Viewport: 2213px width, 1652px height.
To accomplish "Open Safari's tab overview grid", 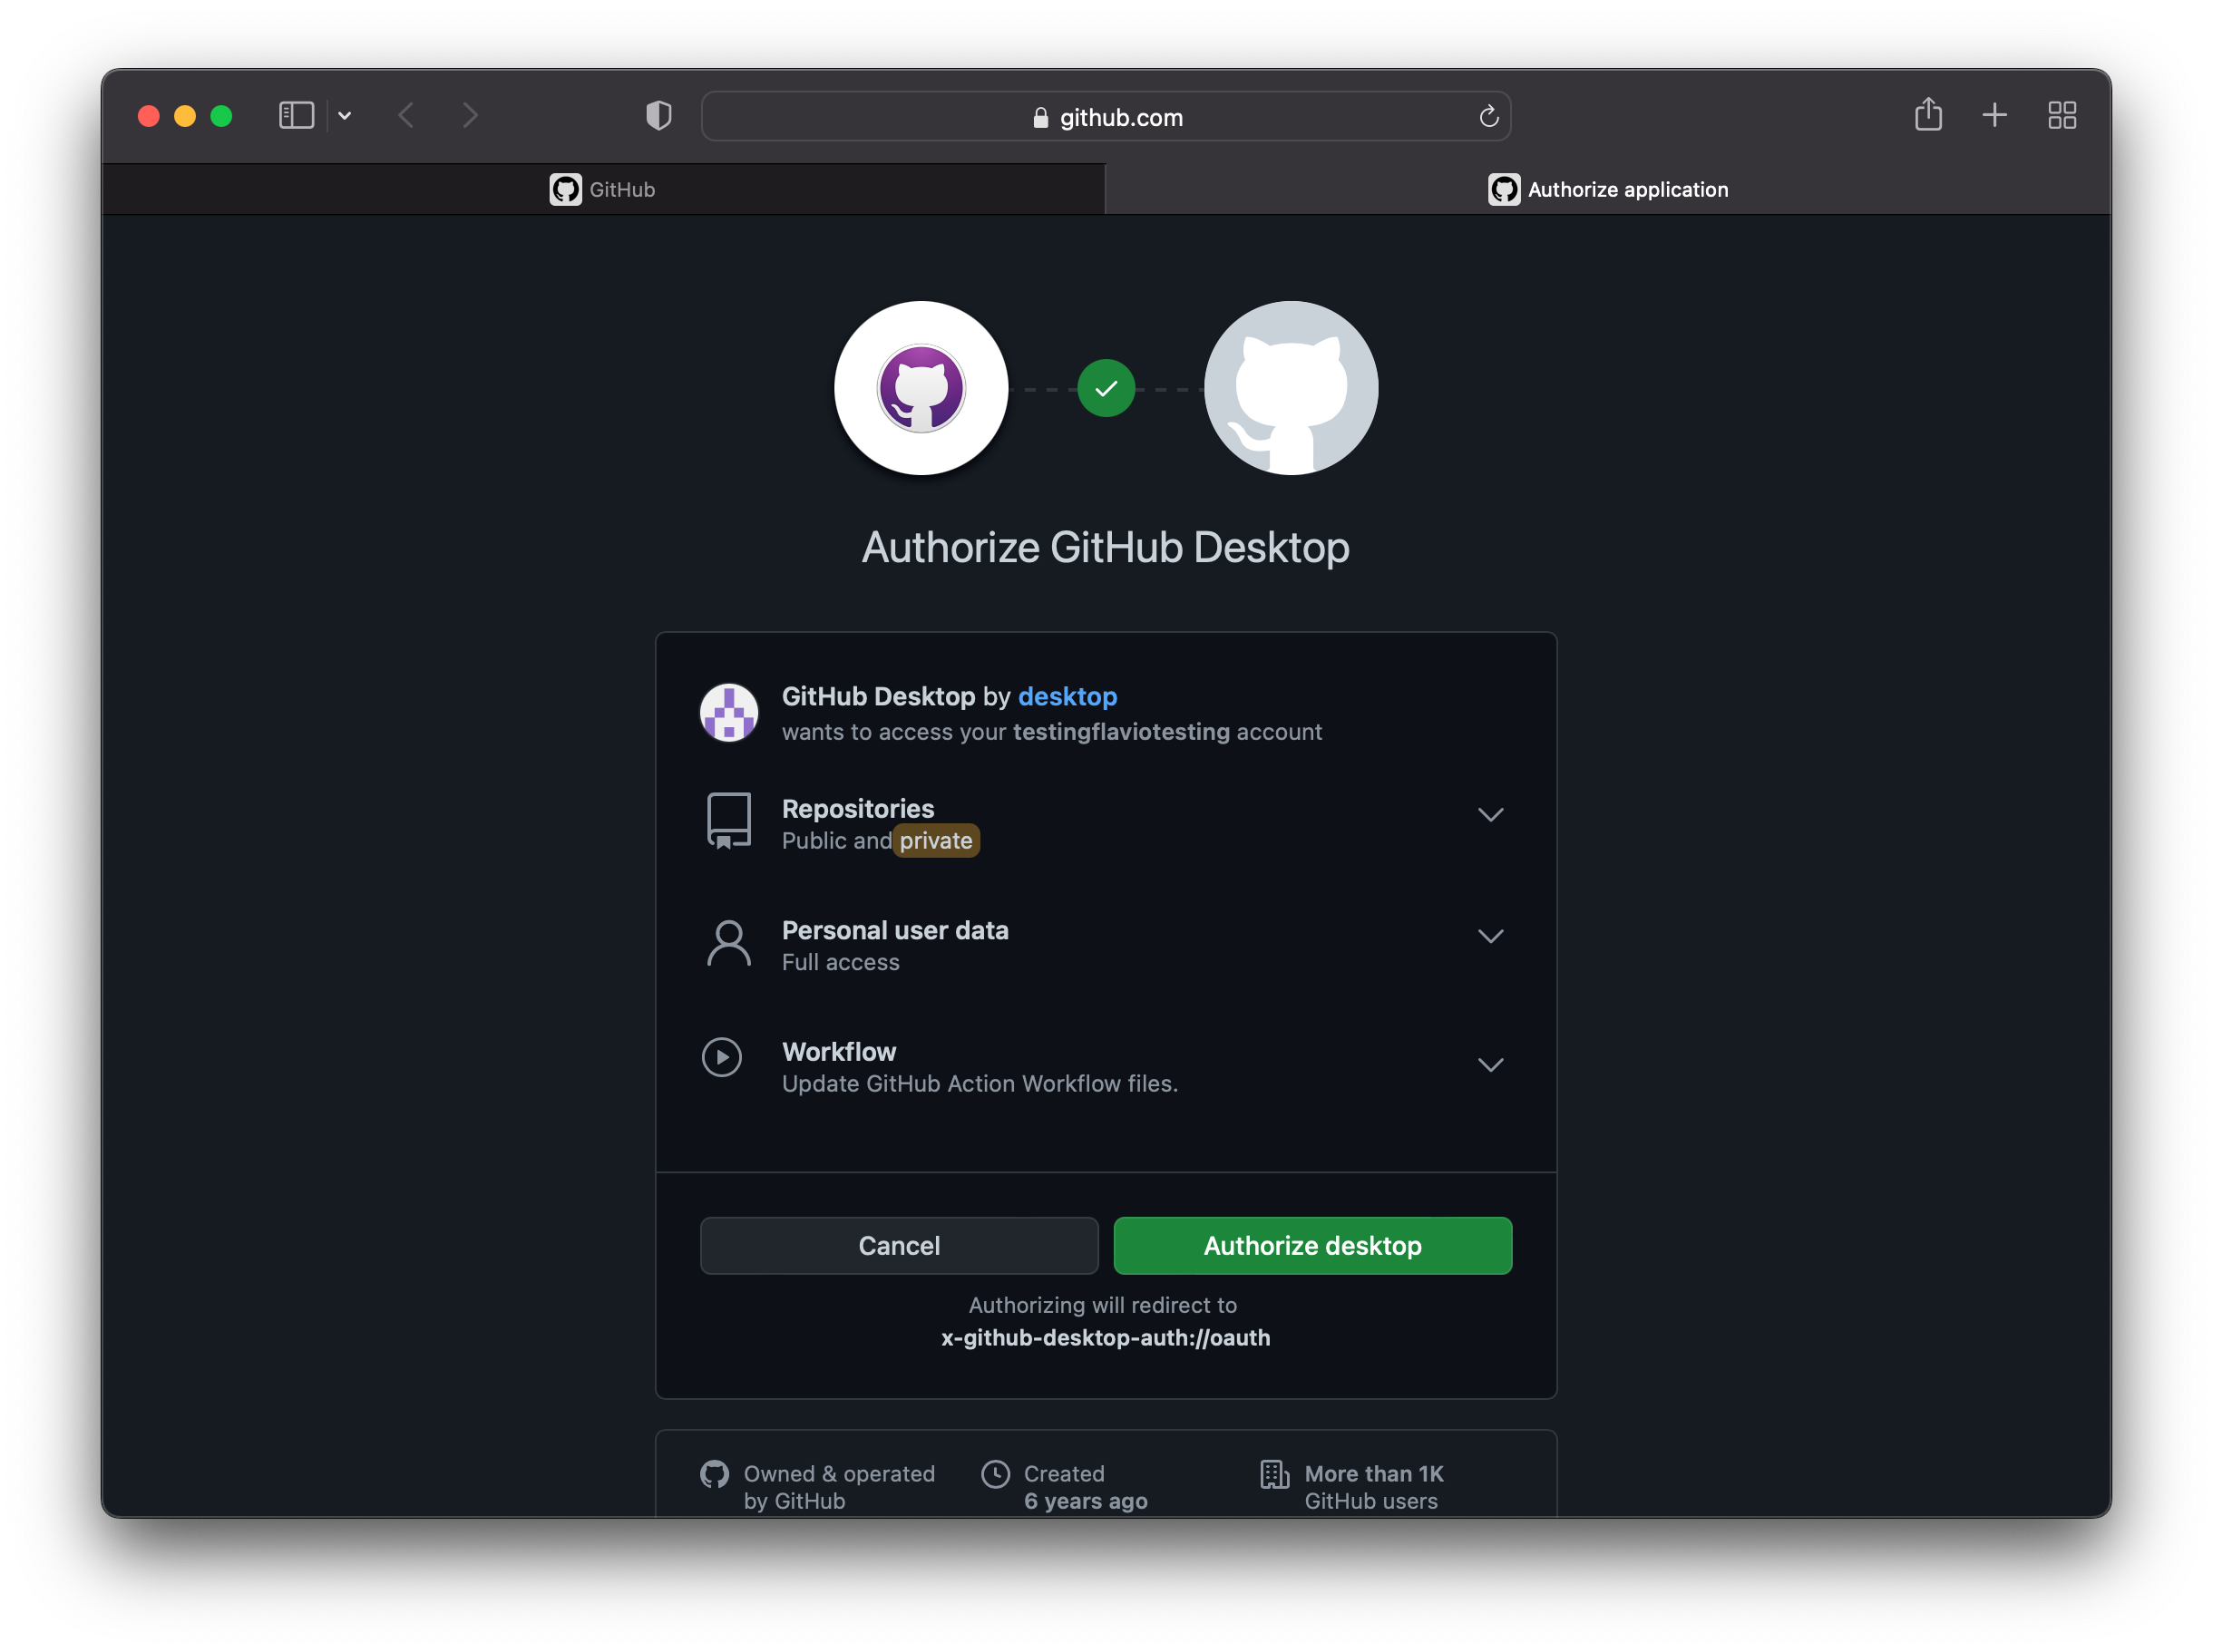I will pos(2062,115).
